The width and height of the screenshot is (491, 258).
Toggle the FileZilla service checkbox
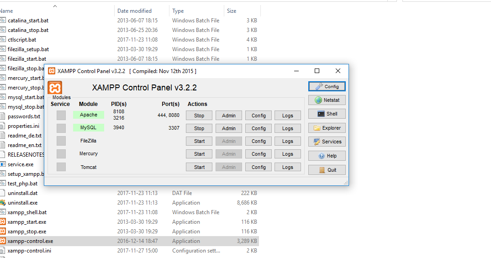pos(61,141)
